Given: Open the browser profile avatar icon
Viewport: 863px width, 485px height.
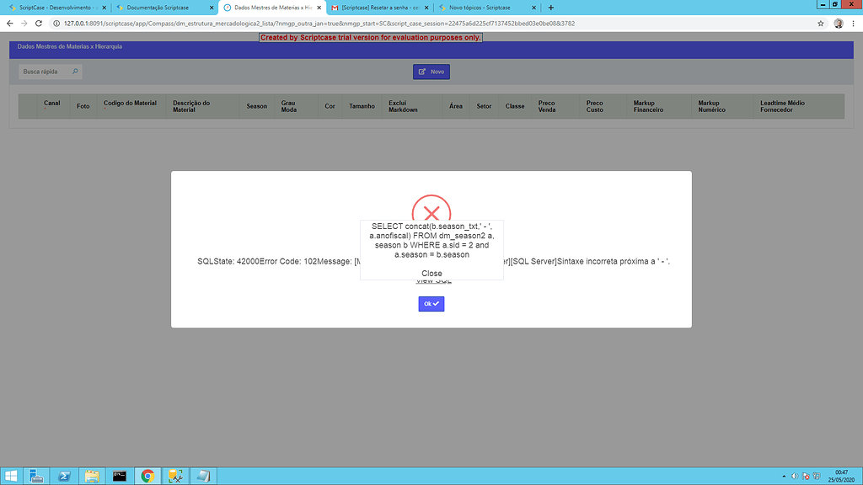Looking at the screenshot, I should (x=838, y=24).
